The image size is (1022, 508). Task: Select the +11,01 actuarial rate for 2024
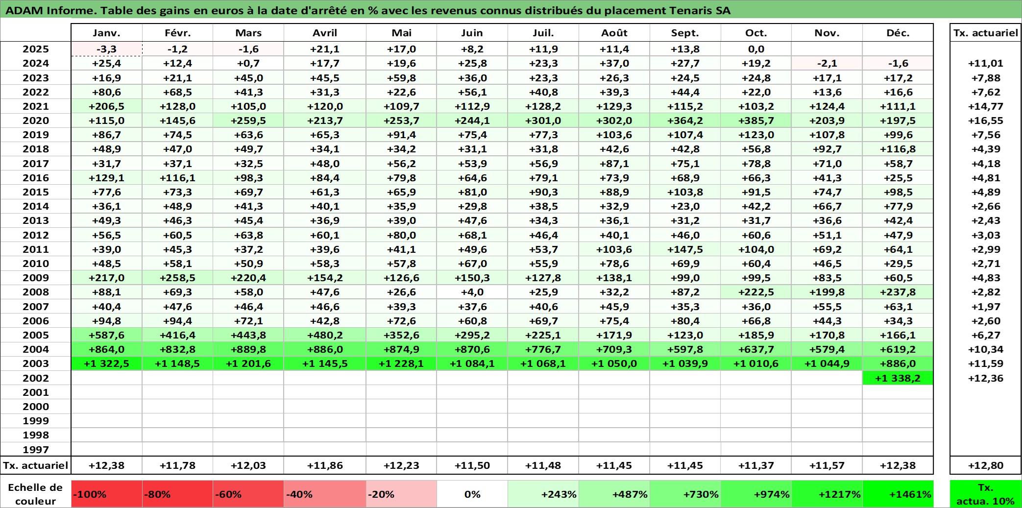[986, 63]
